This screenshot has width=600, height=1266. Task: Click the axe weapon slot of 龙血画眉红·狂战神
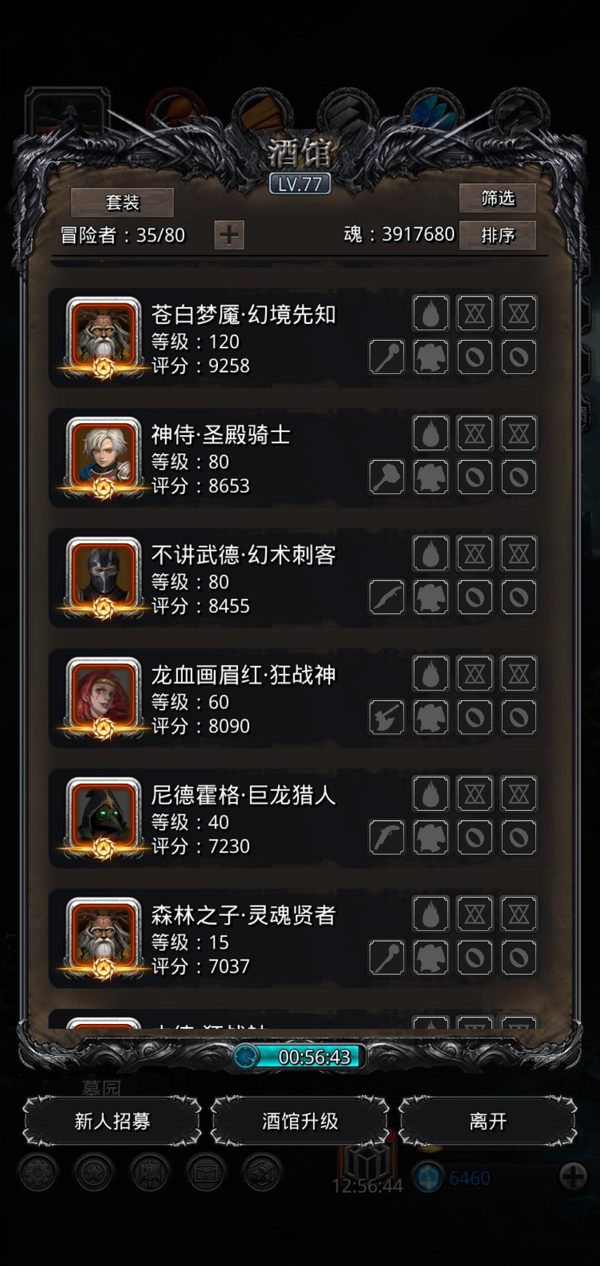tap(387, 717)
